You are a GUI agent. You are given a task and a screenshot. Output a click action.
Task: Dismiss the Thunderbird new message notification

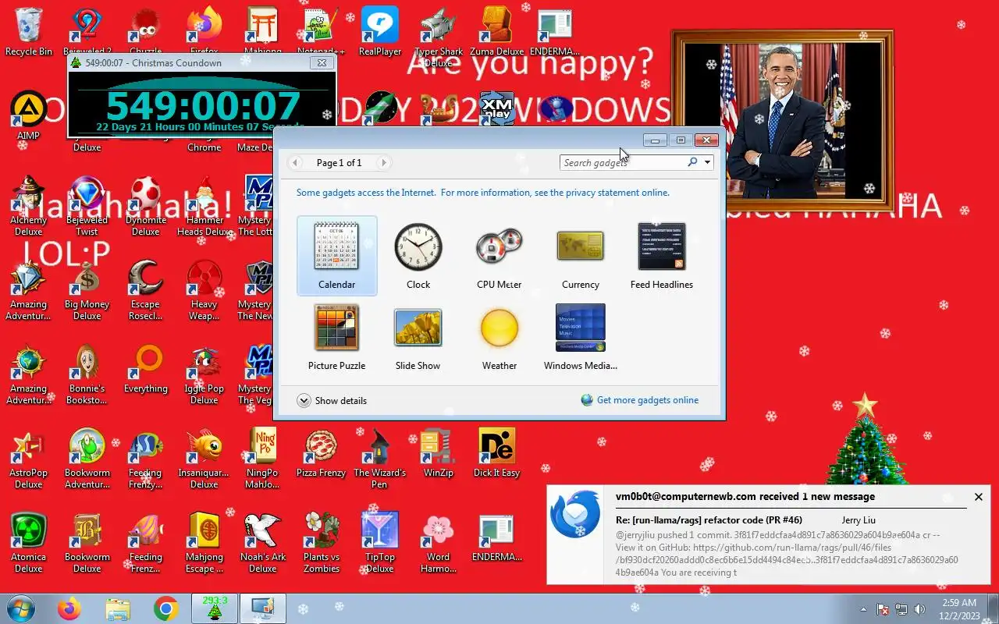[978, 497]
